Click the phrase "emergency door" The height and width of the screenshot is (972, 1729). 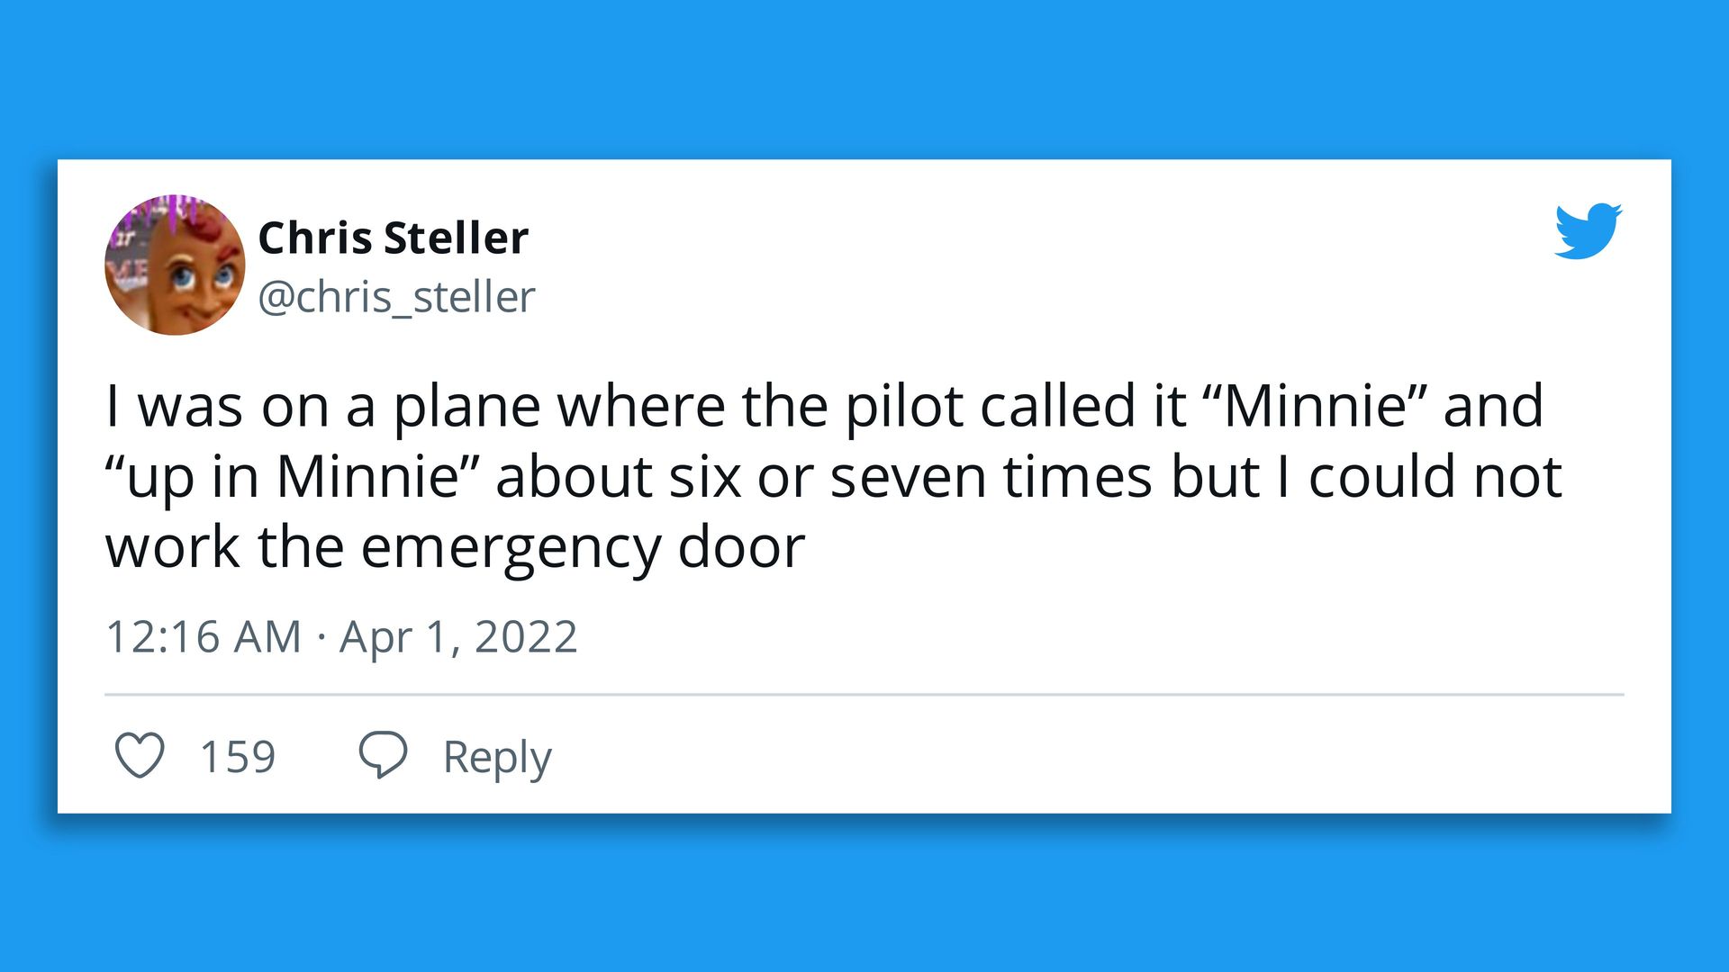[x=583, y=547]
